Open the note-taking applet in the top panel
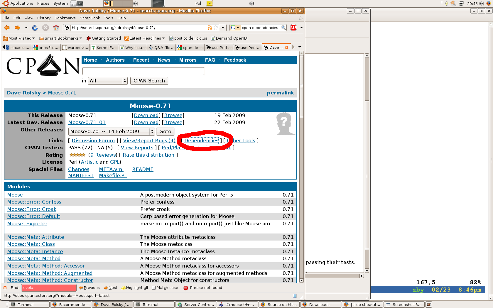The width and height of the screenshot is (493, 308). (x=210, y=4)
